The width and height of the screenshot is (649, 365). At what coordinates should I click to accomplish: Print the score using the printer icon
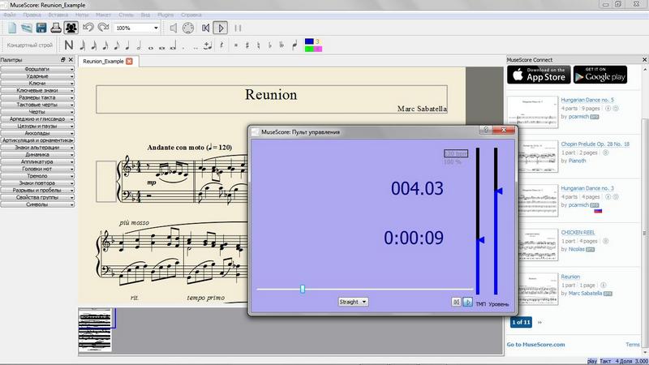56,28
